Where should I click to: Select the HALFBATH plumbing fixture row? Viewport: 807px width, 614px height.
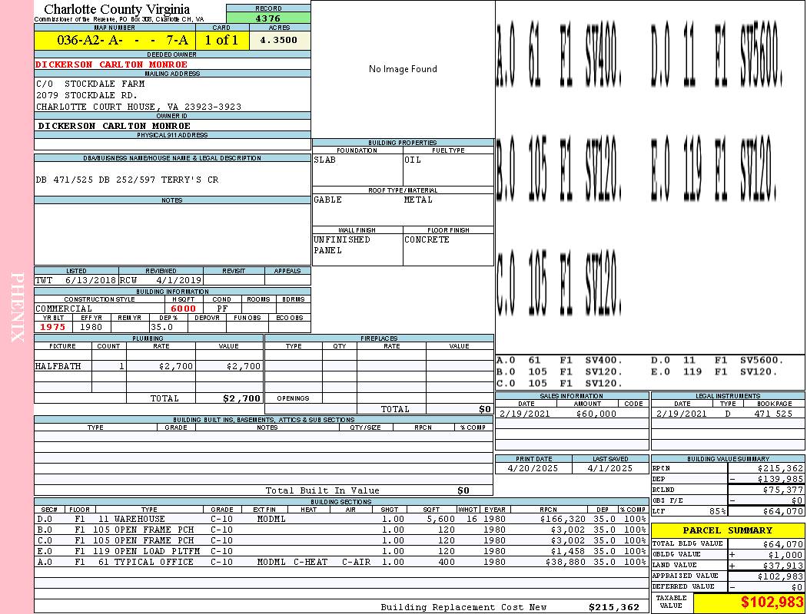click(x=148, y=366)
